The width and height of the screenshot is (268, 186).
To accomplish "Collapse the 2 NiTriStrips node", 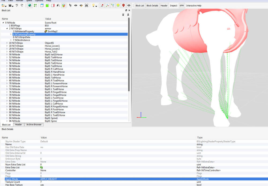I will 7,28.
